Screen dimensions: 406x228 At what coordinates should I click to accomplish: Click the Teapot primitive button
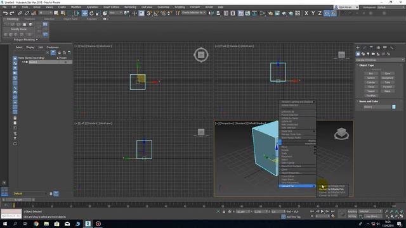pyautogui.click(x=370, y=91)
